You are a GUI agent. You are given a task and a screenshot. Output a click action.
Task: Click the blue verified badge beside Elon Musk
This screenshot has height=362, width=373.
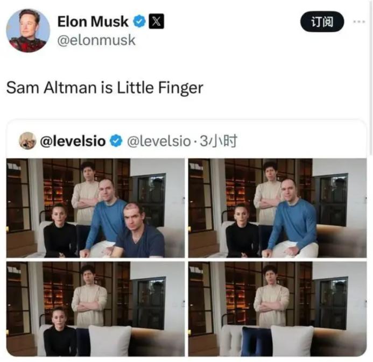pyautogui.click(x=139, y=22)
